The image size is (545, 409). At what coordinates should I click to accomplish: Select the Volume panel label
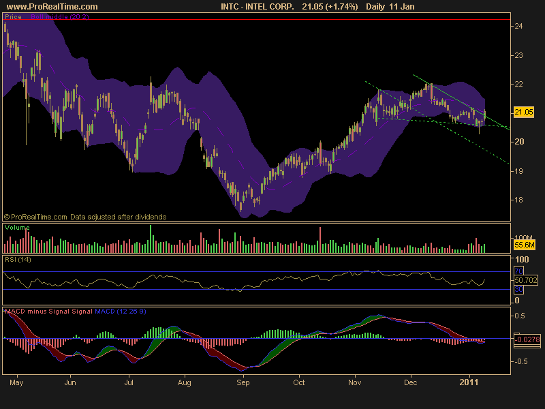click(17, 228)
